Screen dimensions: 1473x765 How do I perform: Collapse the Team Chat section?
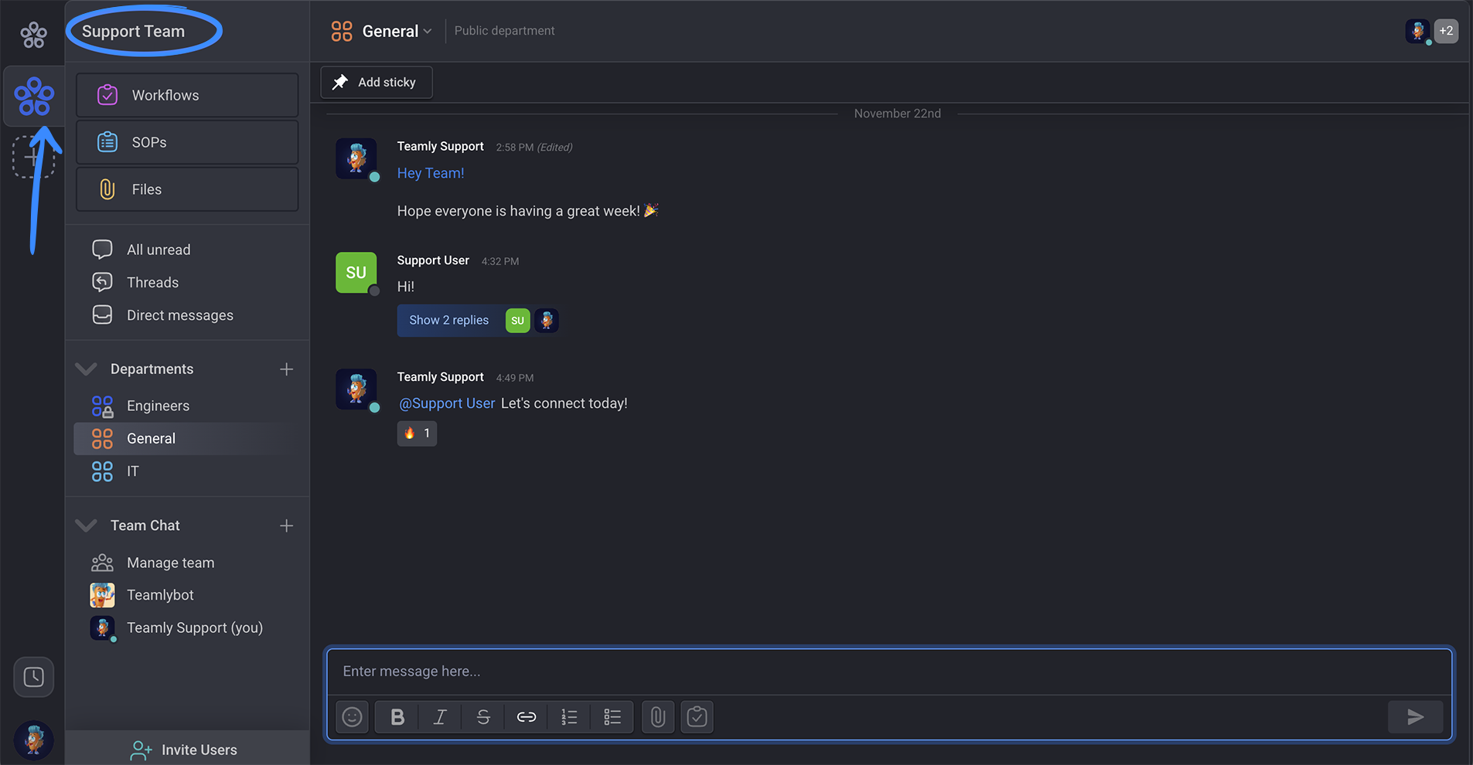click(x=86, y=525)
